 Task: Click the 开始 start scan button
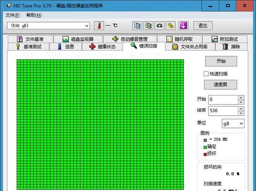click(x=221, y=61)
